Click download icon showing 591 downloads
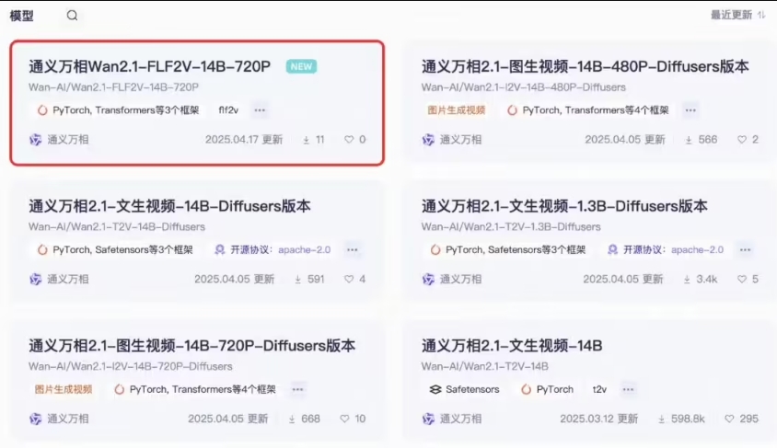Screen dimensions: 777x448 click(297, 280)
